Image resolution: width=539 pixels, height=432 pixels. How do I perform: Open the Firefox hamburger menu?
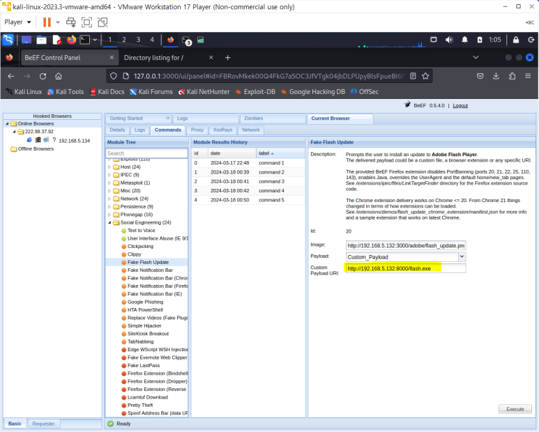point(528,76)
